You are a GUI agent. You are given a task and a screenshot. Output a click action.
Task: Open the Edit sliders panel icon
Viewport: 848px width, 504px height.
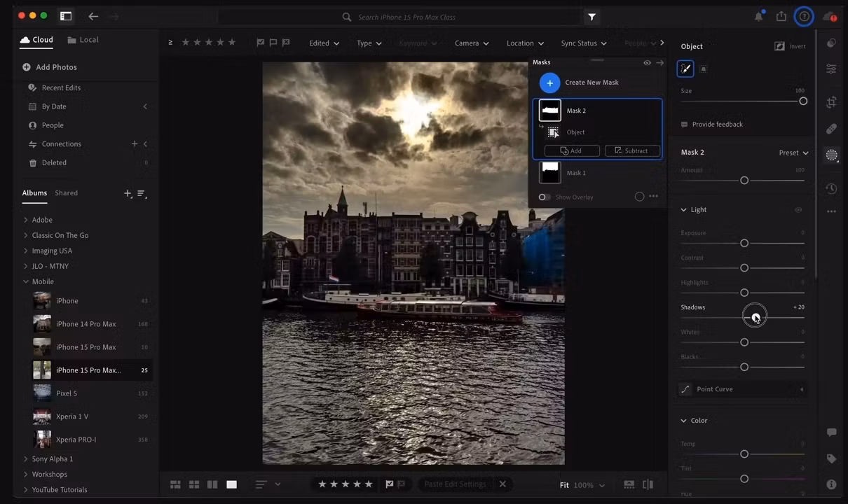(831, 69)
